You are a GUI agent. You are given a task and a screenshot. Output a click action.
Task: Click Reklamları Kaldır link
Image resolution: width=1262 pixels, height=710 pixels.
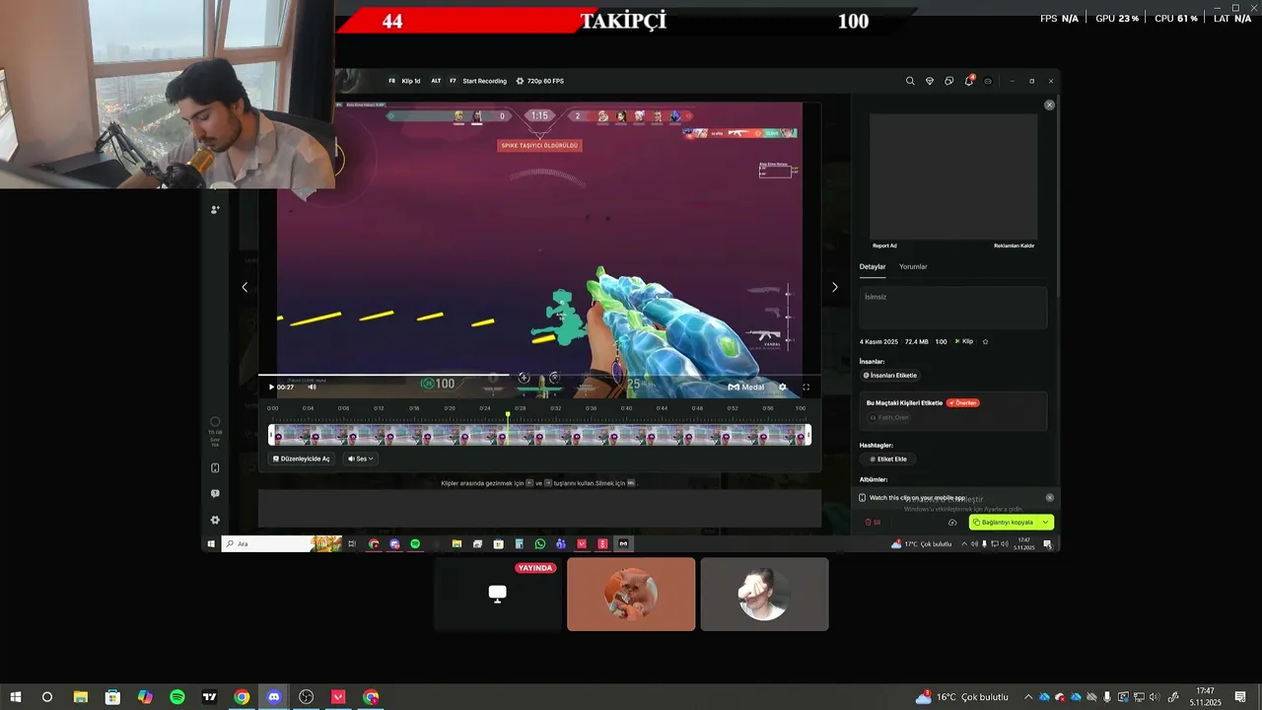(x=1014, y=246)
